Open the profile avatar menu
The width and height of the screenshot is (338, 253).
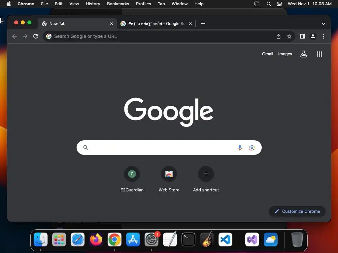[x=313, y=36]
